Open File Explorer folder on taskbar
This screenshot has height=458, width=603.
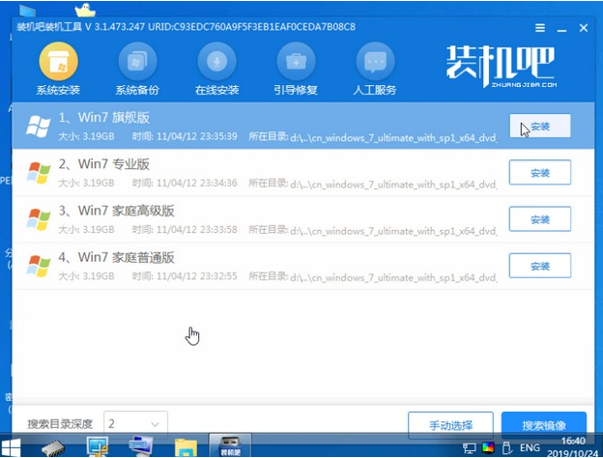click(x=186, y=447)
